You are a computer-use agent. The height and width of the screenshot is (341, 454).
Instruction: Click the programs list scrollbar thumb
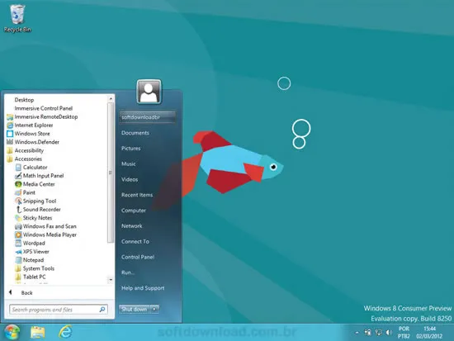(111, 173)
